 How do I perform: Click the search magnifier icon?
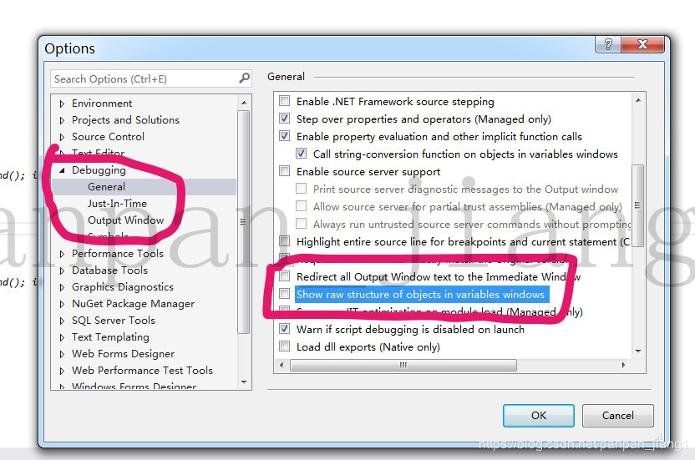coord(244,78)
